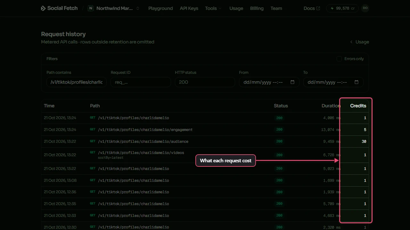
Task: Click the Social Fetch logo
Action: pos(59,8)
